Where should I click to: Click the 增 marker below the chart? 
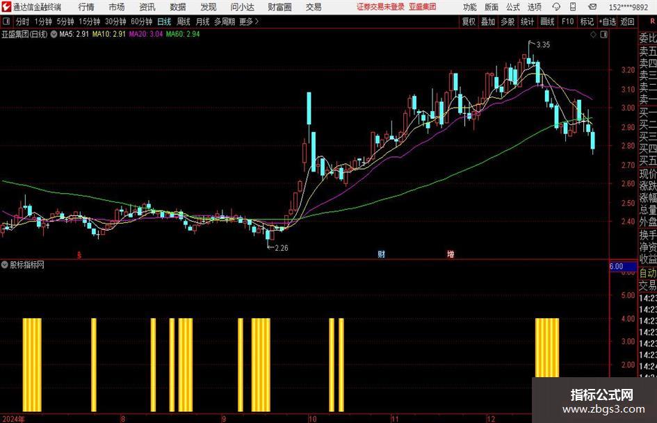click(x=451, y=254)
